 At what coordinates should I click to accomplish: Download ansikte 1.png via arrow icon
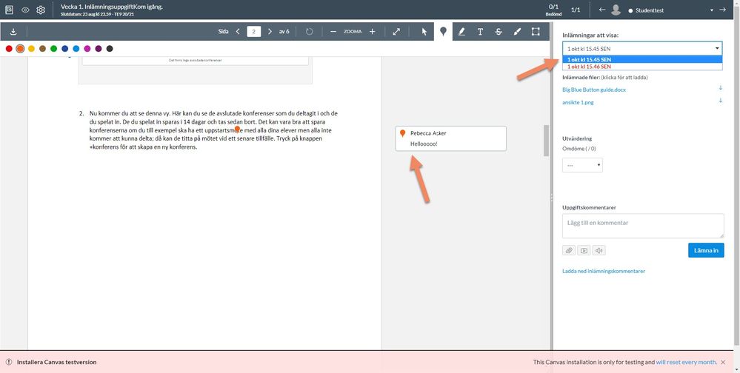(x=720, y=101)
